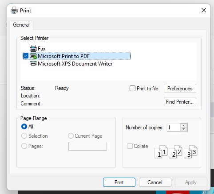This screenshot has width=214, height=194.
Task: Uncheck the checkbox beside Microsoft Print to PDF
Action: pyautogui.click(x=25, y=56)
